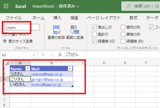Uncheck the 見出し行 header row checkbox
The image size is (160, 108).
coord(94,27)
